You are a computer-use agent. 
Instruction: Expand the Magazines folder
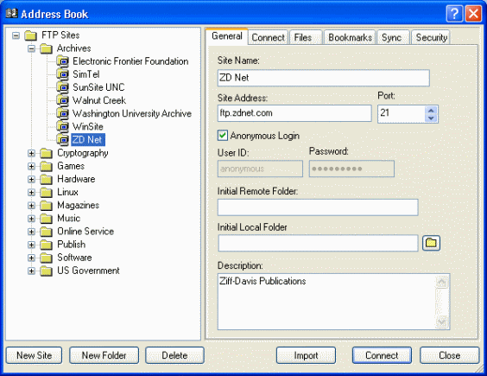click(31, 205)
